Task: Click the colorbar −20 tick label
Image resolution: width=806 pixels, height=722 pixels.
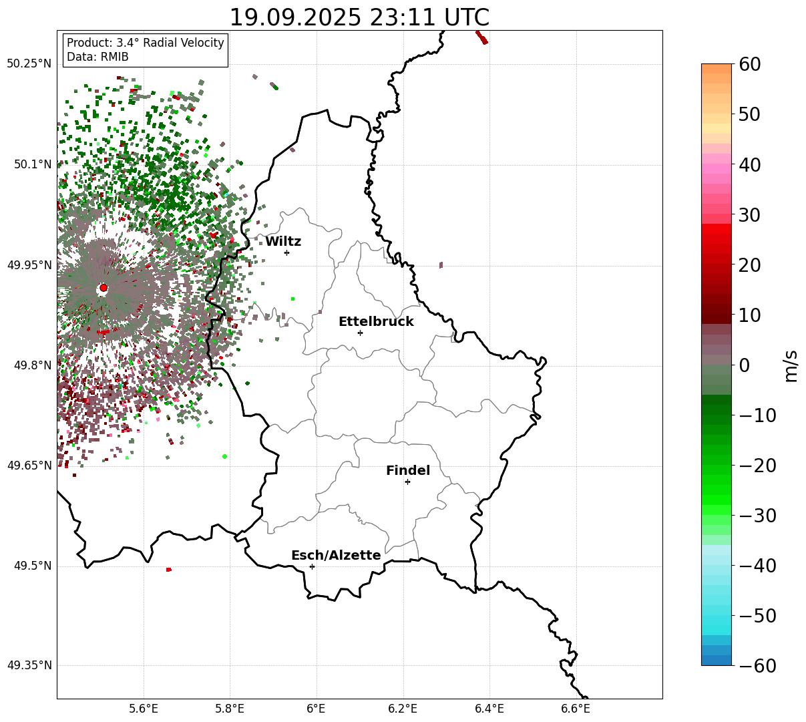Action: (757, 466)
